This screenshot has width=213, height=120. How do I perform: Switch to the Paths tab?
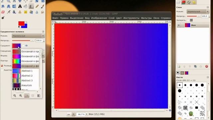[189, 2]
